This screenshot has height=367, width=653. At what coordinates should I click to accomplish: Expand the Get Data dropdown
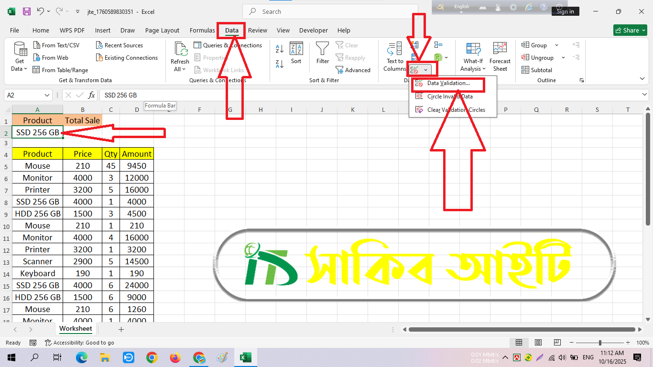pyautogui.click(x=20, y=57)
